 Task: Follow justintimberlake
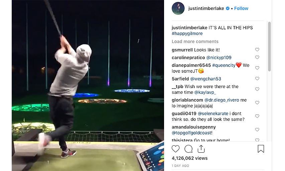[x=241, y=8]
